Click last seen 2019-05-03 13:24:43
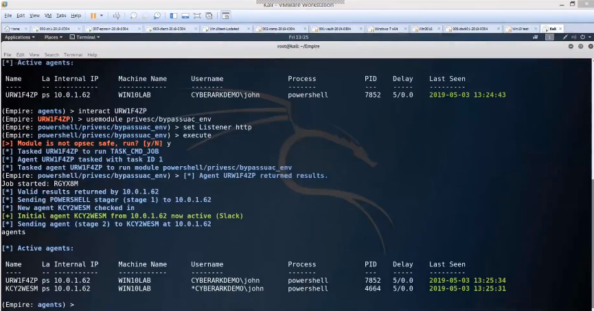 467,95
